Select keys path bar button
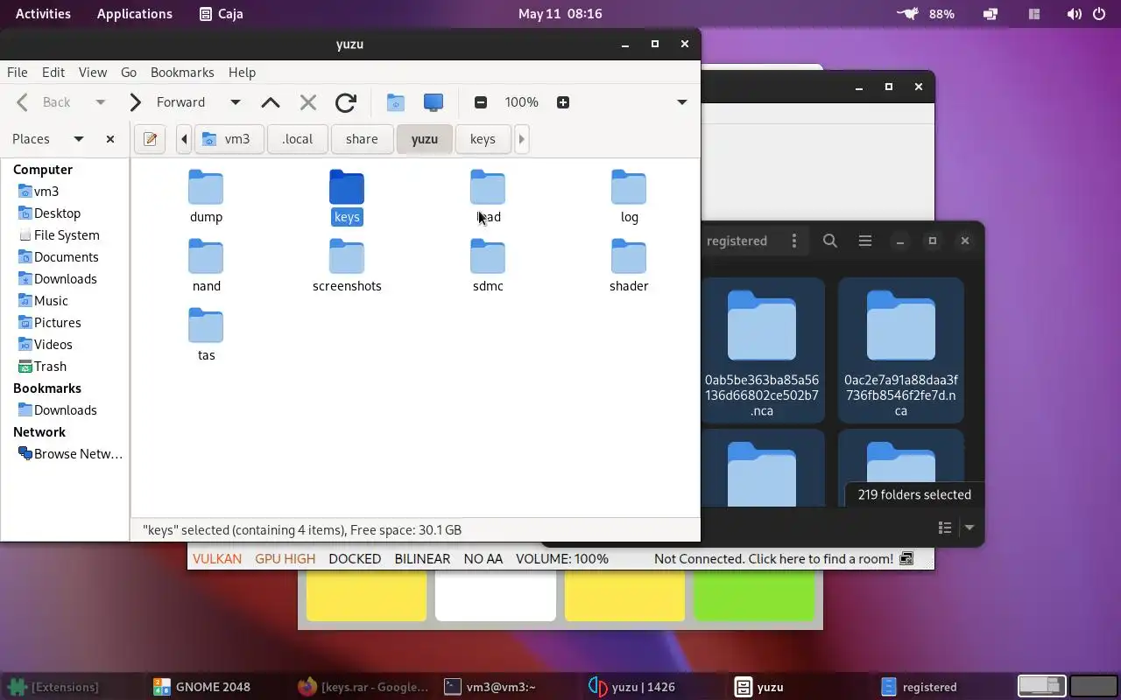1121x700 pixels. [x=483, y=139]
